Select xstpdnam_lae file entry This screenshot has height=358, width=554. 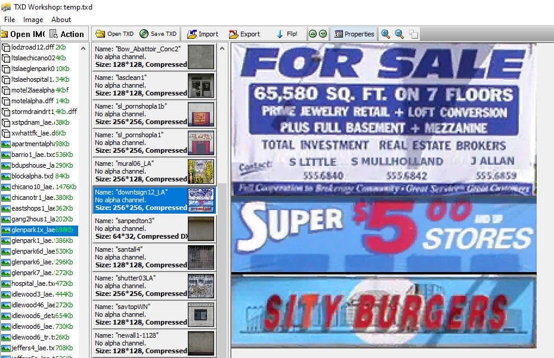pos(39,123)
